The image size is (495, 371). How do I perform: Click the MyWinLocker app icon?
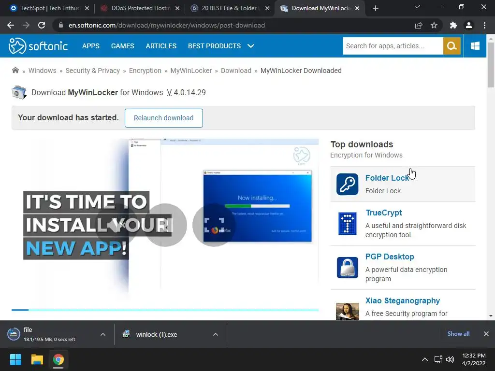(x=19, y=92)
